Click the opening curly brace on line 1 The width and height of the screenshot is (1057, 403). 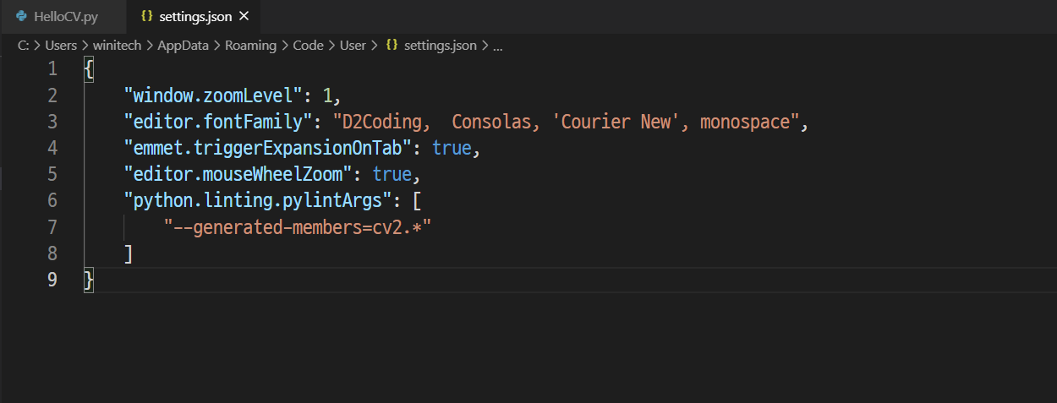(89, 69)
